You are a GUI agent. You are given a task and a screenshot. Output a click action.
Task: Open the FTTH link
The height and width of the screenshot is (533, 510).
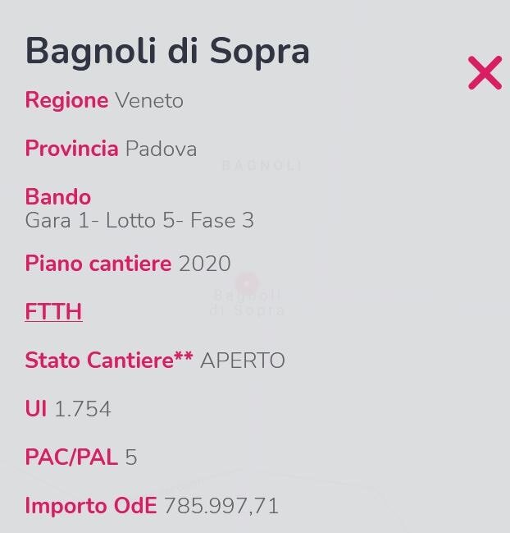click(53, 311)
